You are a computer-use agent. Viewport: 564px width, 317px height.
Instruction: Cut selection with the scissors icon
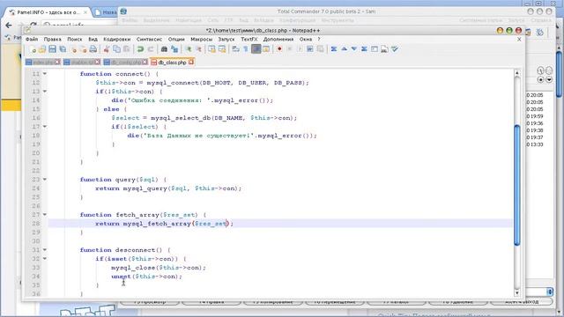[107, 49]
